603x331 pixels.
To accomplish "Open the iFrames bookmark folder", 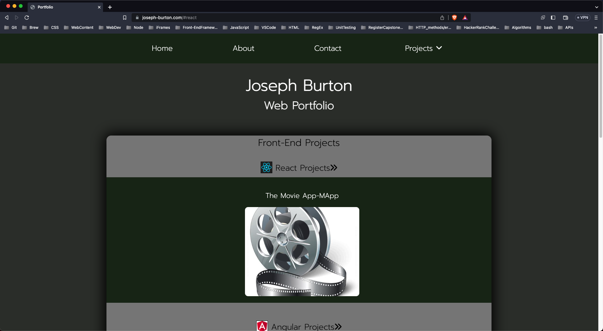I will pos(160,28).
